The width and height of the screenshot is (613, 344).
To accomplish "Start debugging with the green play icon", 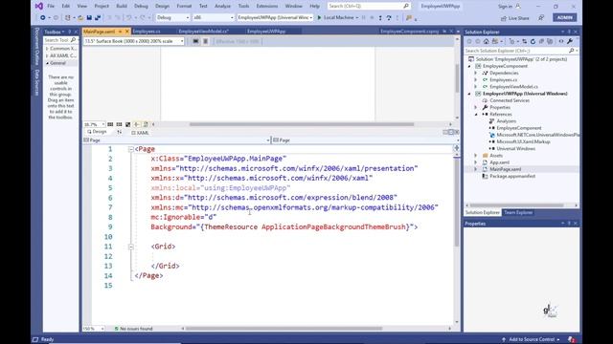I will click(x=319, y=17).
